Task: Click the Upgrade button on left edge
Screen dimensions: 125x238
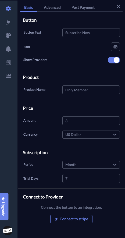Action: click(x=4, y=207)
